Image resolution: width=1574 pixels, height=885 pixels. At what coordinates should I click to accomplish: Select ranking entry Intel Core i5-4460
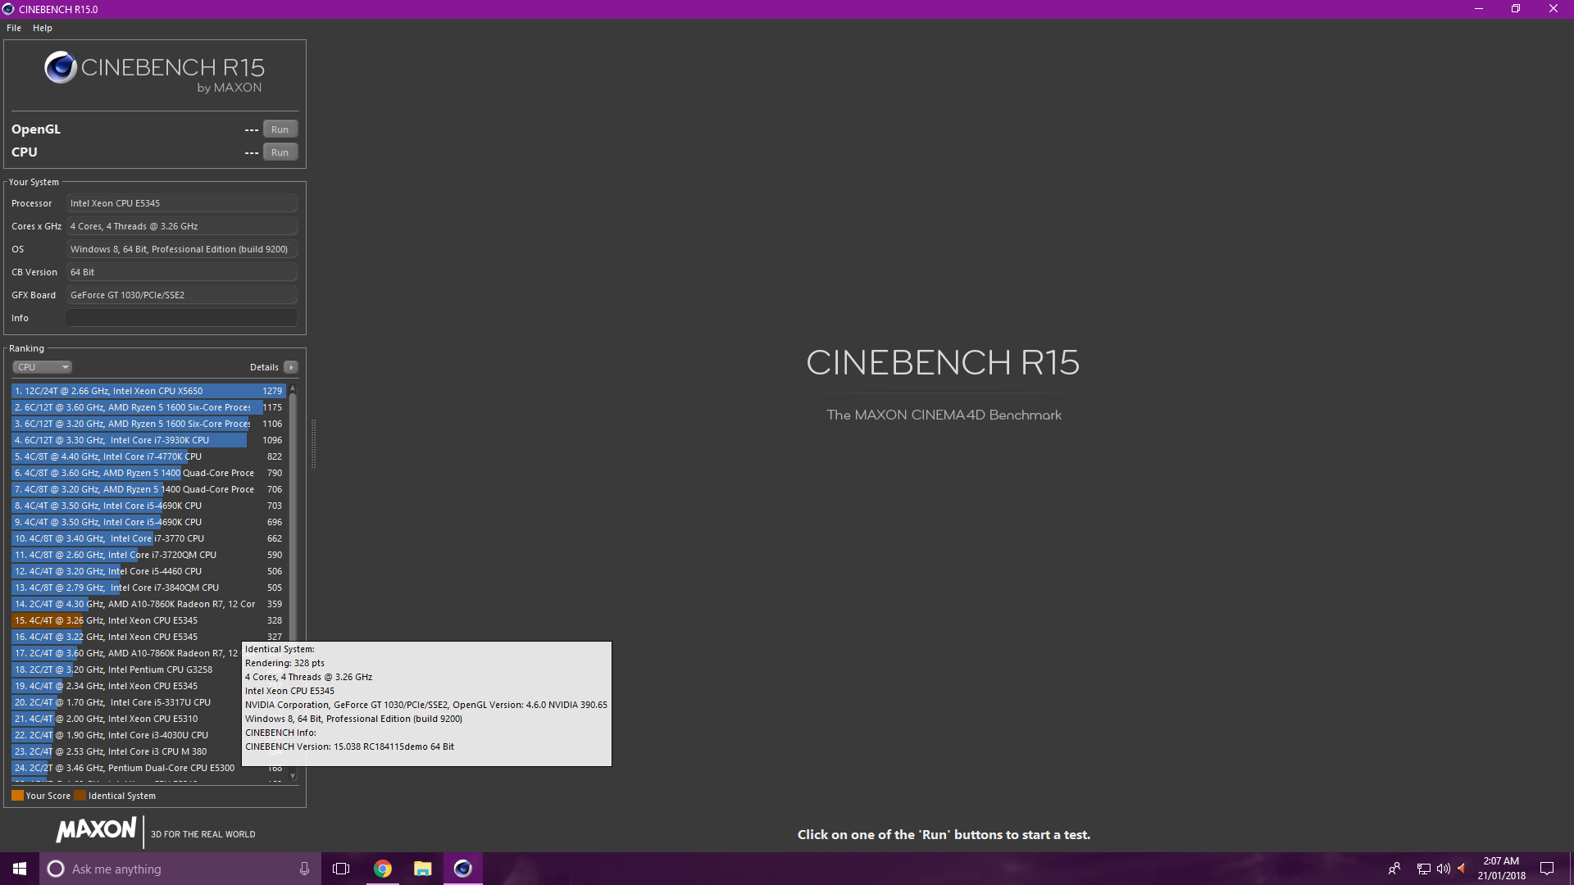(148, 571)
